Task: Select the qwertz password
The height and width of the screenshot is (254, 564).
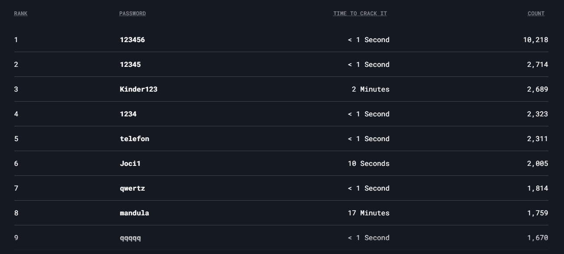Action: tap(132, 188)
